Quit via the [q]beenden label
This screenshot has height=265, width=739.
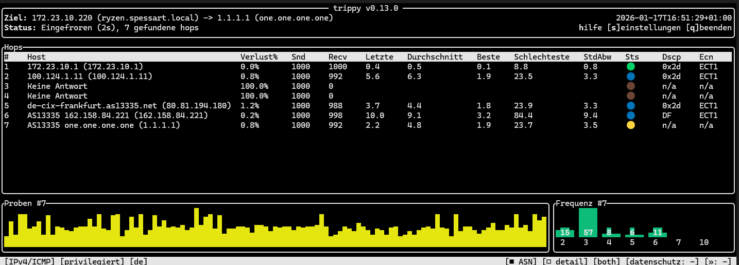709,28
